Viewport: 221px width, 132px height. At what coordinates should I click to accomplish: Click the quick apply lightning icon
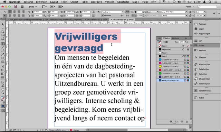[x=214, y=14]
